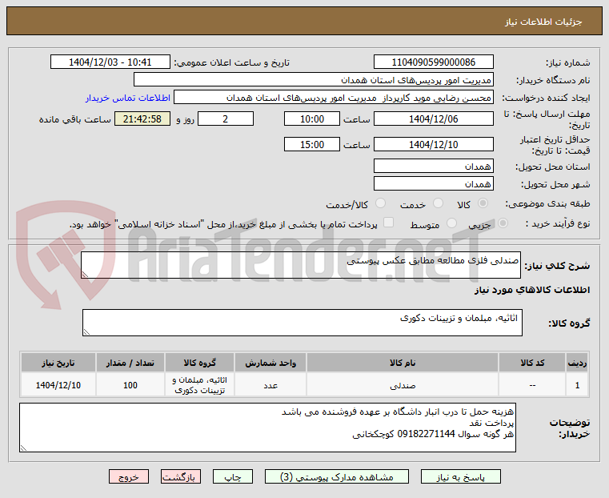Click the صندلی item name cell
The width and height of the screenshot is (609, 498).
point(403,385)
